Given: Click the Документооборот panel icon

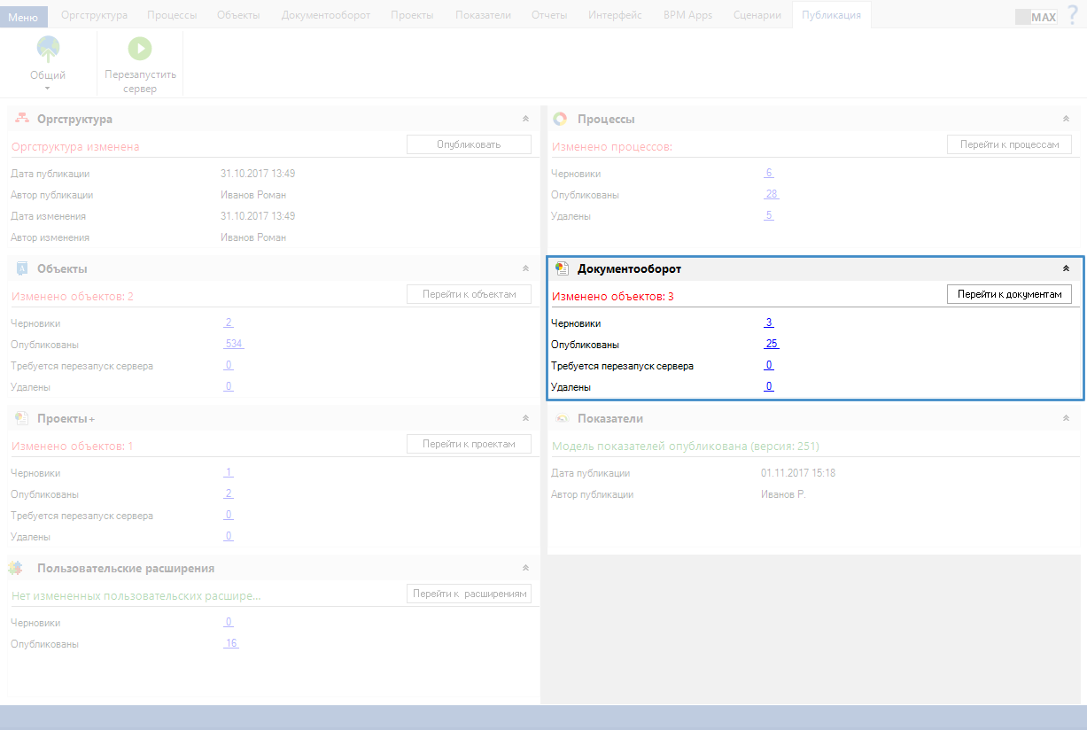Looking at the screenshot, I should click(561, 268).
